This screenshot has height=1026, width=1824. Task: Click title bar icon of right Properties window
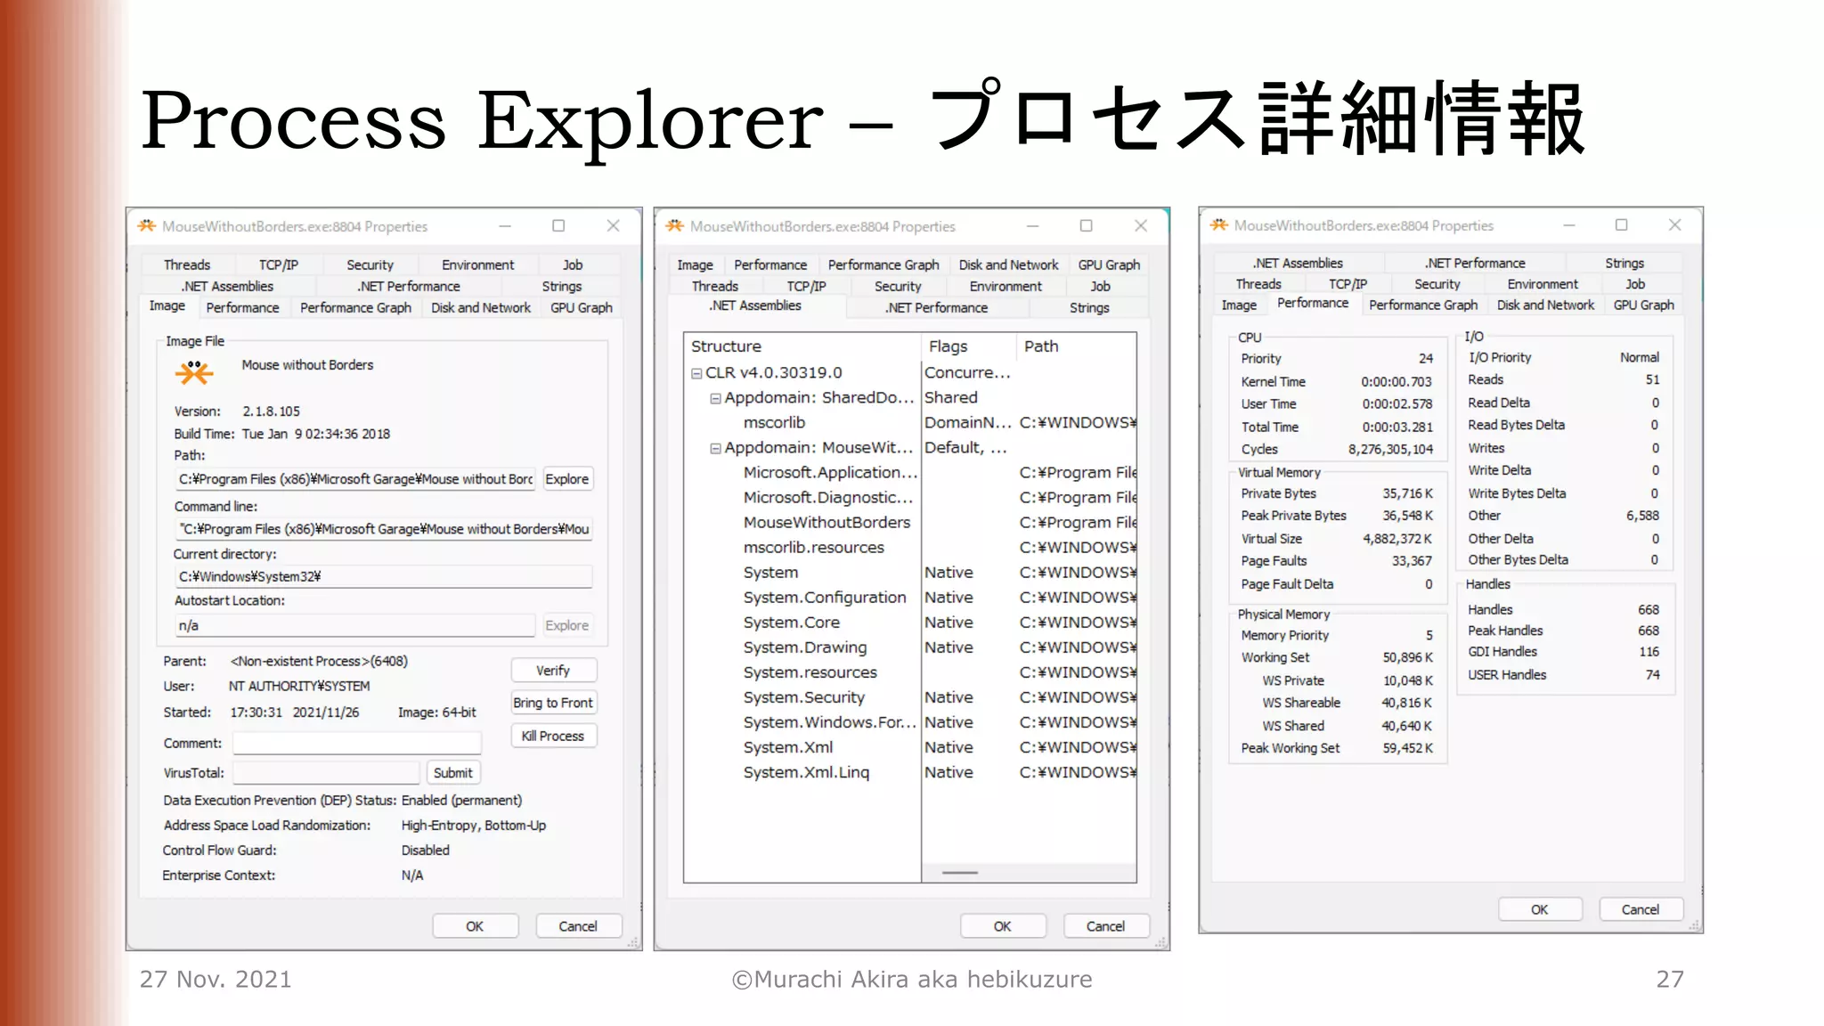tap(1219, 225)
